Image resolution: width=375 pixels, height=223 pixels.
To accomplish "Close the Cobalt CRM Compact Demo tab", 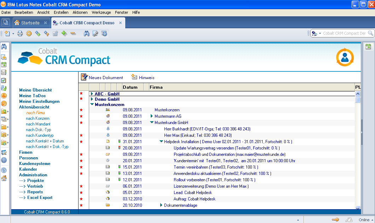I will coord(121,23).
